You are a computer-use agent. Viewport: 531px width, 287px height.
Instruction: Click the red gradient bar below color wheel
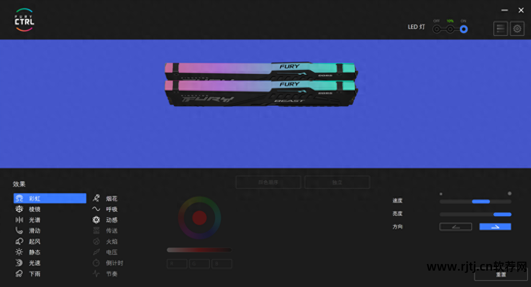[x=199, y=250]
